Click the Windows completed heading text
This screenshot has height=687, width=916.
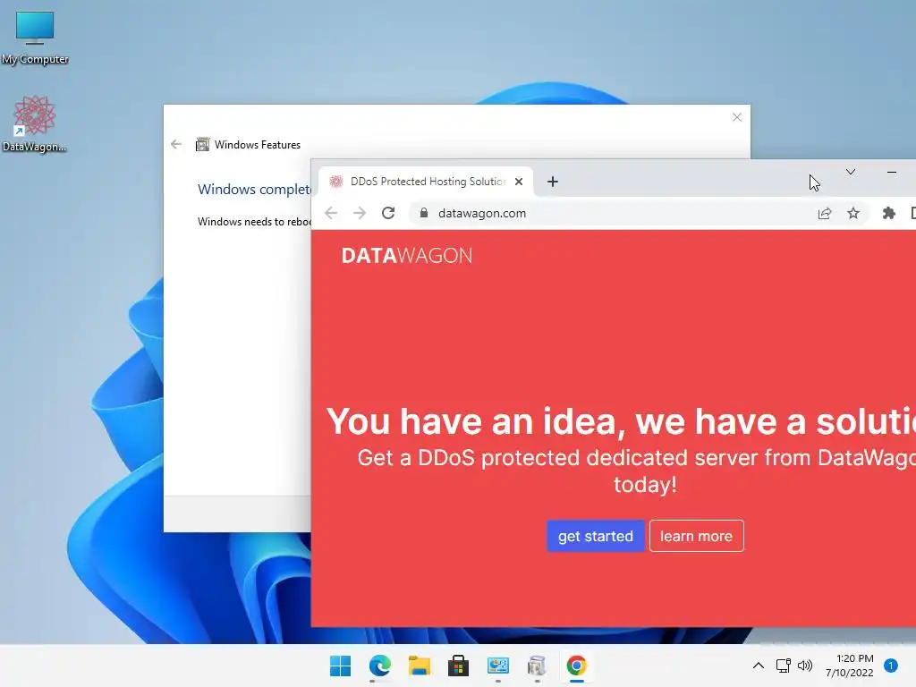coord(254,190)
